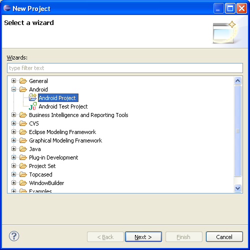
Task: Click the CVS folder icon
Action: point(23,123)
